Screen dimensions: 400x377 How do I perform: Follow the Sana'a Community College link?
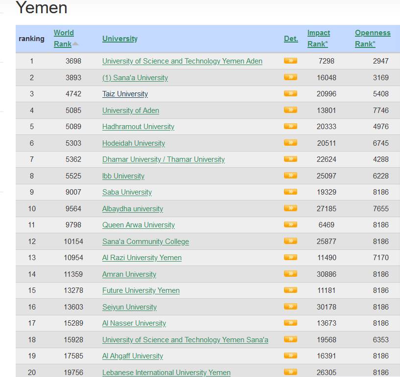tap(146, 242)
